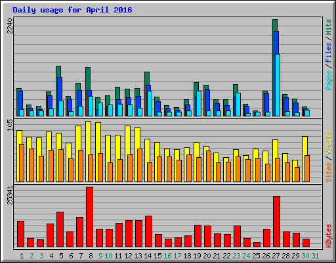Click the red KBytes bar for day 27
Viewport: 336px width, 263px height.
(x=276, y=222)
